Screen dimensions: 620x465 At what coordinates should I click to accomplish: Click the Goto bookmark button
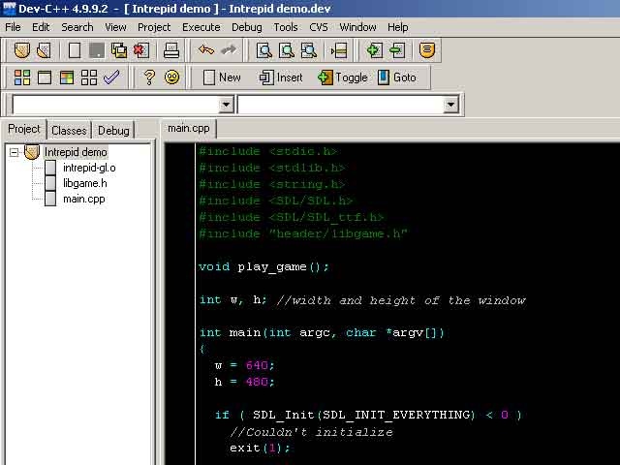[x=397, y=77]
